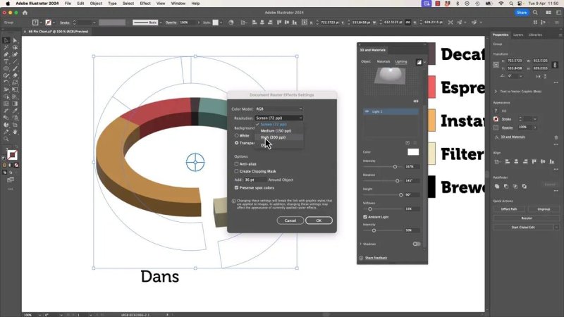Click Cancel in Raster Effects dialog
564x317 pixels.
pos(290,220)
